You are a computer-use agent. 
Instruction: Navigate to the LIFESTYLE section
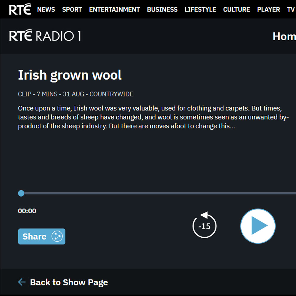pyautogui.click(x=200, y=9)
